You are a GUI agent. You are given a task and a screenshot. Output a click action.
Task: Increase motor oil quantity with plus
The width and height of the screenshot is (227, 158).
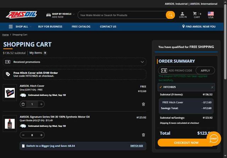click(x=41, y=135)
